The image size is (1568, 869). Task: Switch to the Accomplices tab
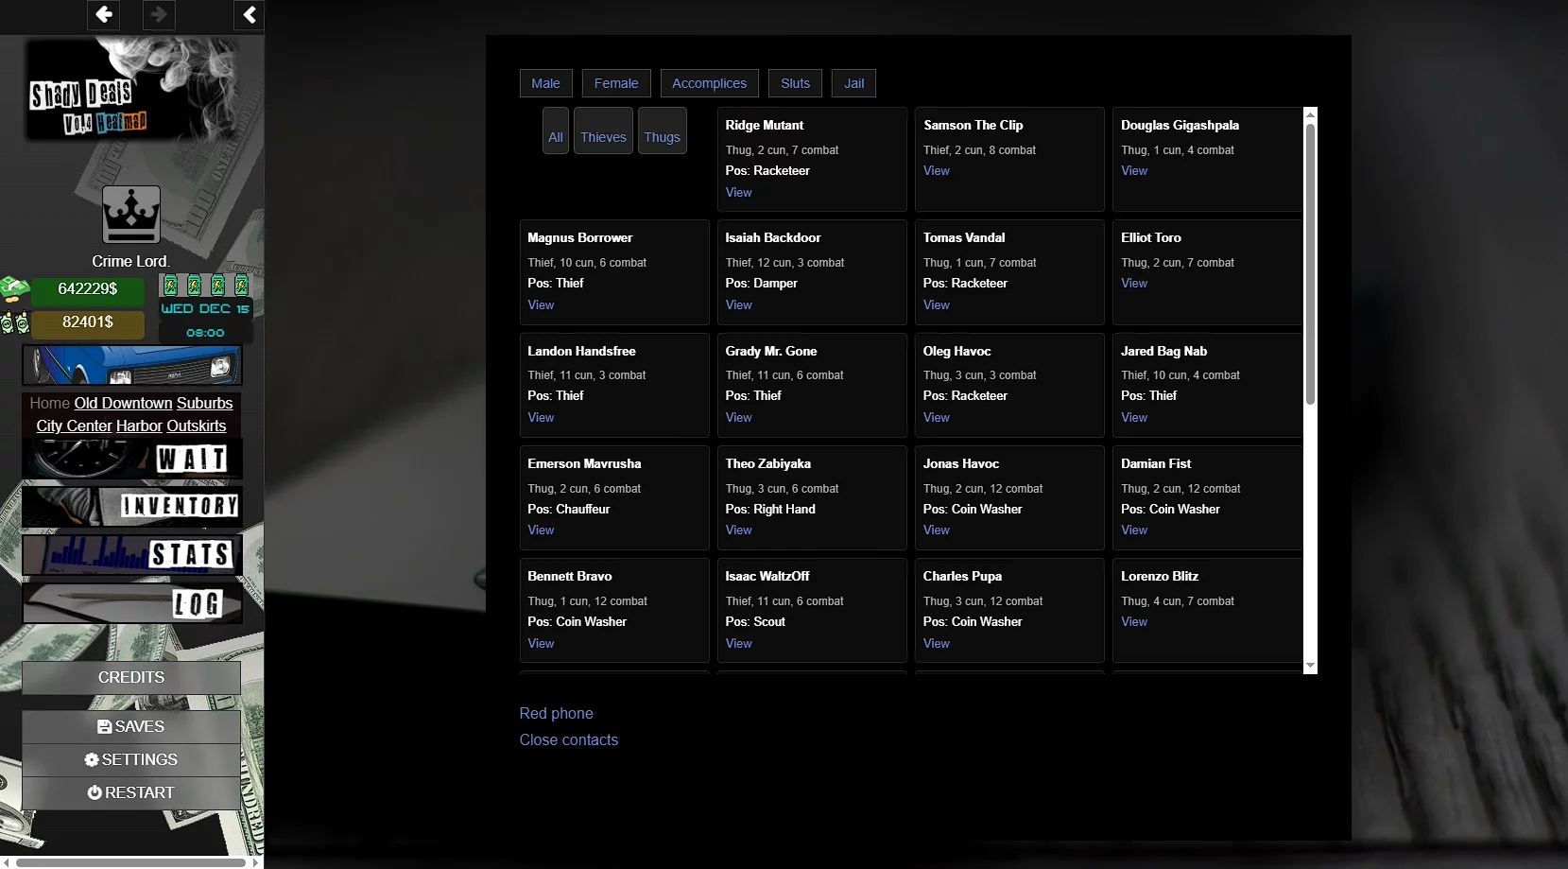coord(709,83)
